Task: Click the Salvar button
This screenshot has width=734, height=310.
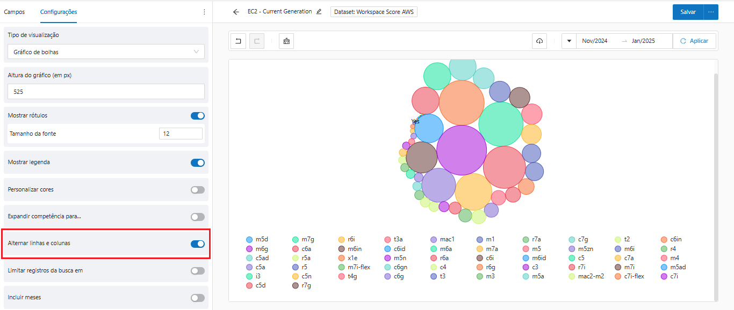Action: point(688,12)
